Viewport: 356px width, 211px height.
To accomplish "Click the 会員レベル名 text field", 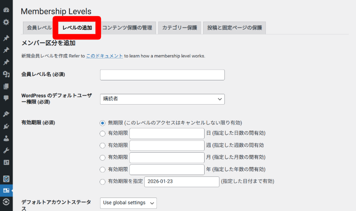I will point(162,75).
